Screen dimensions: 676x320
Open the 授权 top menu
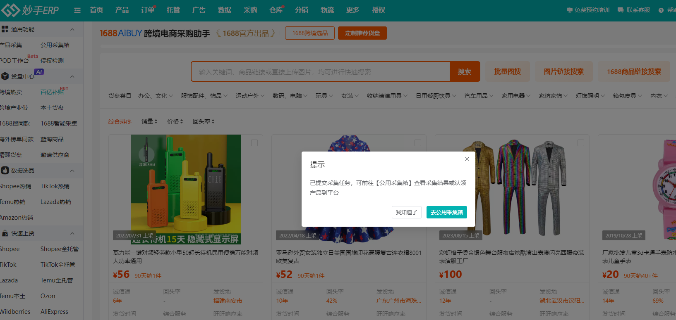click(x=379, y=10)
